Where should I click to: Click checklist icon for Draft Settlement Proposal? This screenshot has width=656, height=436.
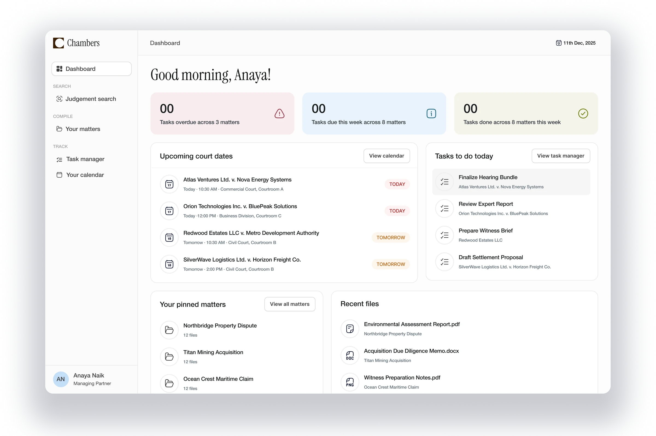pos(444,262)
